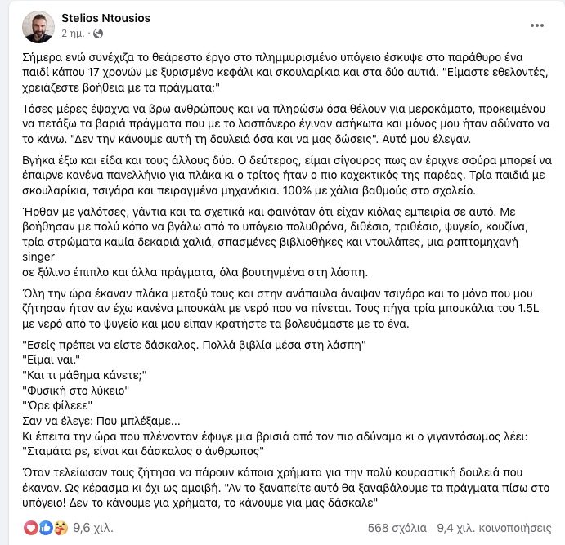This screenshot has width=565, height=545.
Task: Open the '568 σχόλια' comments link
Action: [x=397, y=528]
